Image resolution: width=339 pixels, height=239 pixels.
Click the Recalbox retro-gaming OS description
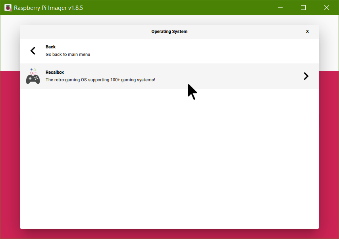[x=100, y=80]
